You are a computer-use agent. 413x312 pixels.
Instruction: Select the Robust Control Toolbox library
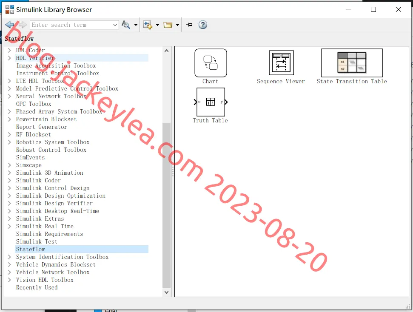51,150
